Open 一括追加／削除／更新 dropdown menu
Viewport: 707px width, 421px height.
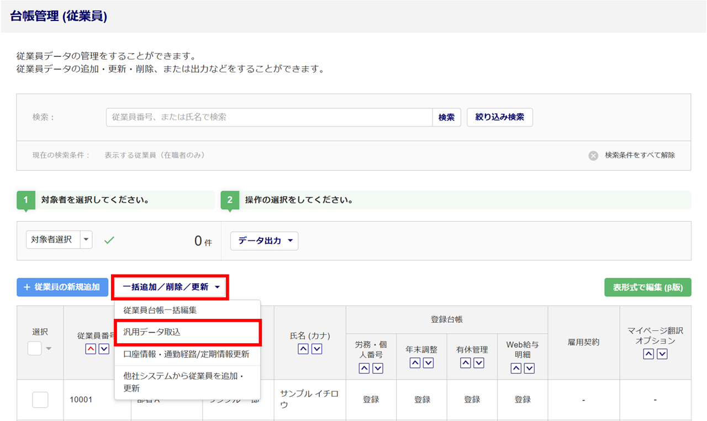[171, 287]
